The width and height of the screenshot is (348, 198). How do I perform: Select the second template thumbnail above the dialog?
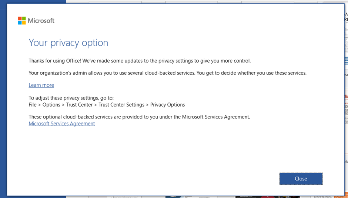point(191,2)
